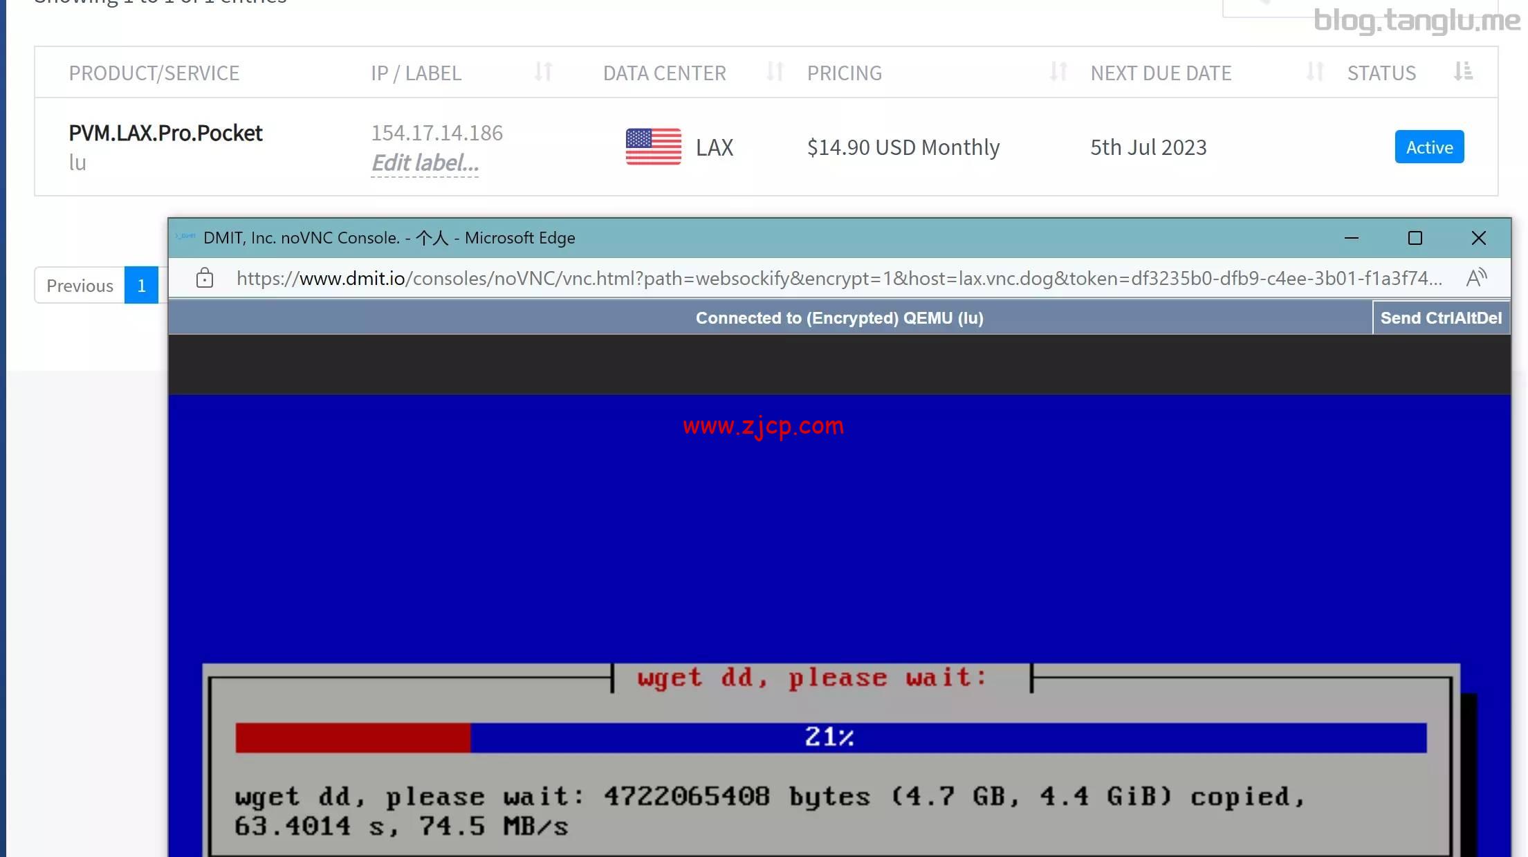Select page 1 in pagination

pyautogui.click(x=141, y=286)
